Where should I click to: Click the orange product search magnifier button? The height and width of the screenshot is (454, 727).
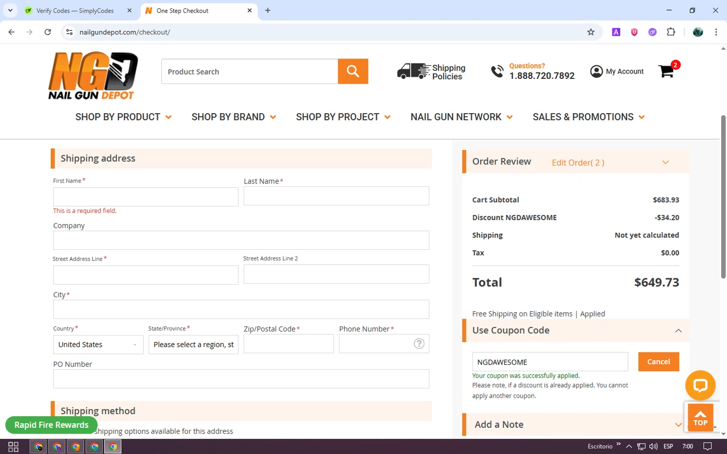point(353,71)
